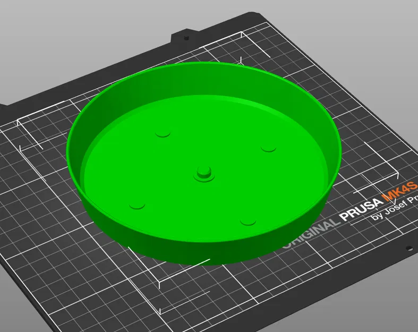Select the green circular tray model
Image resolution: width=418 pixels, height=332 pixels.
coord(204,163)
